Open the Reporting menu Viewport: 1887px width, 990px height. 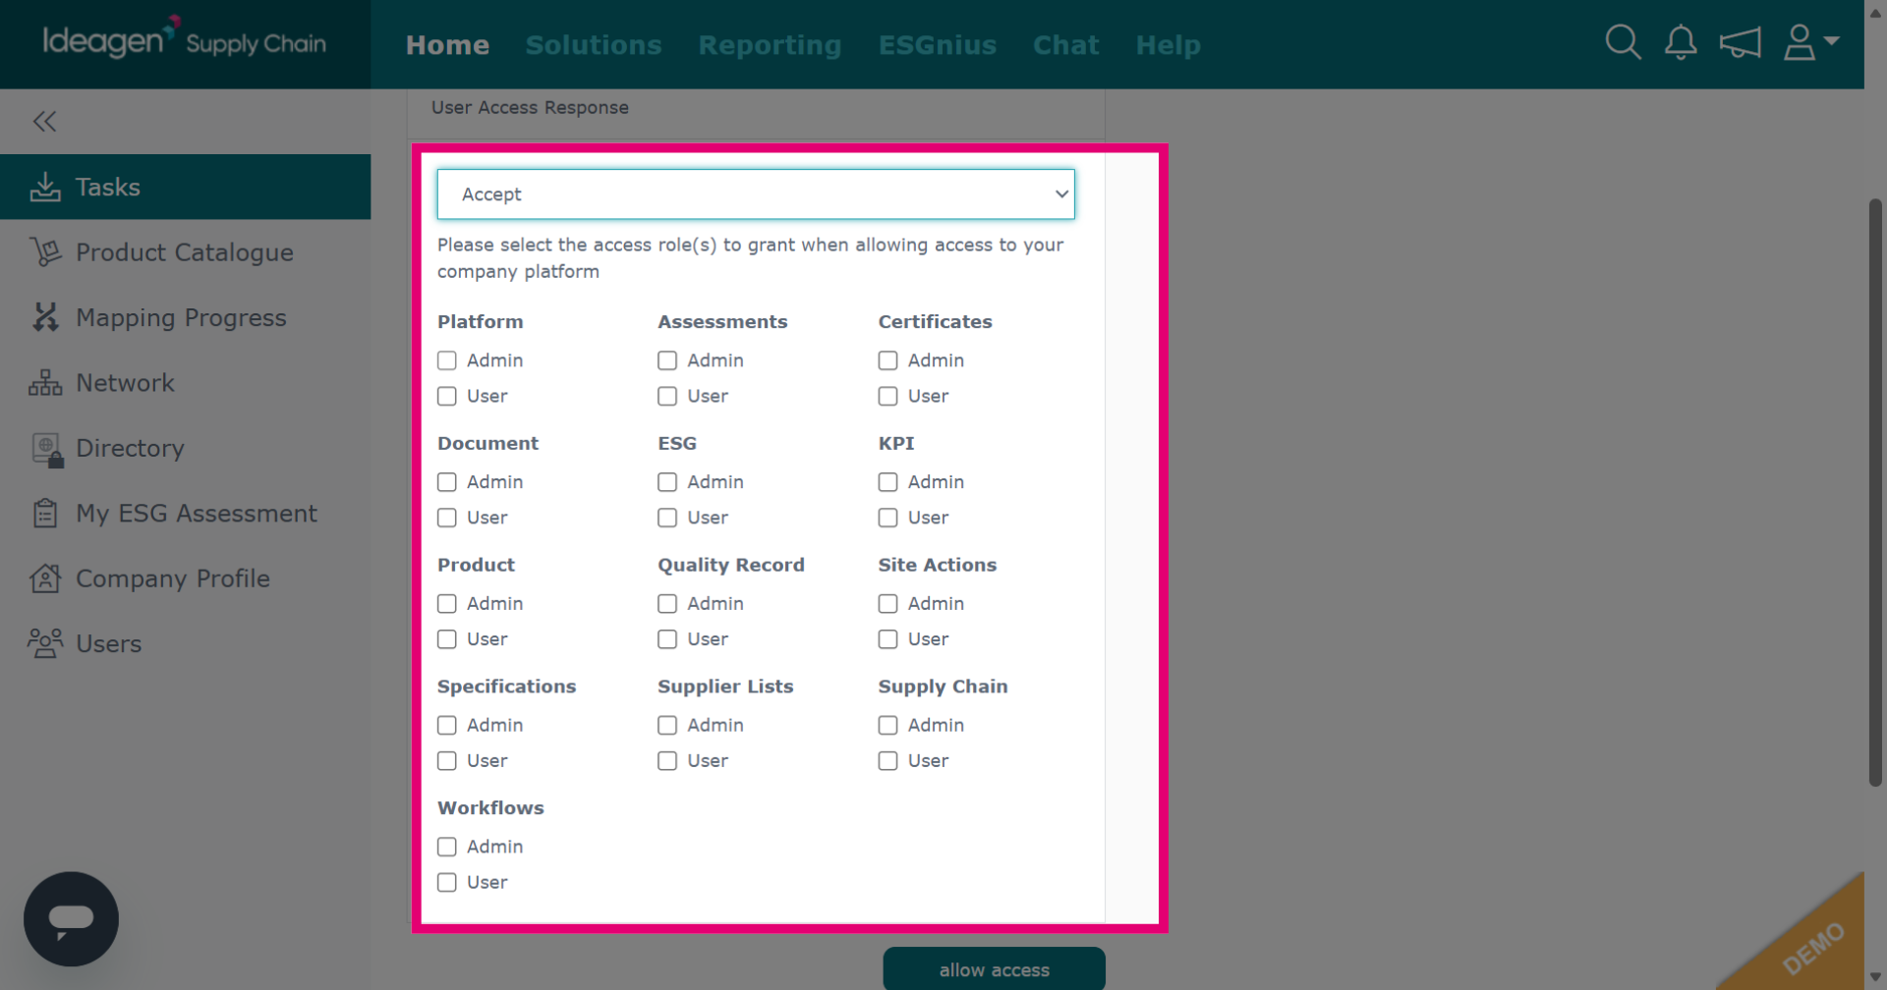(770, 45)
